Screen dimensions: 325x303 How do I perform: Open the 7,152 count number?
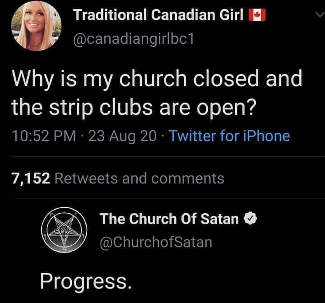30,178
